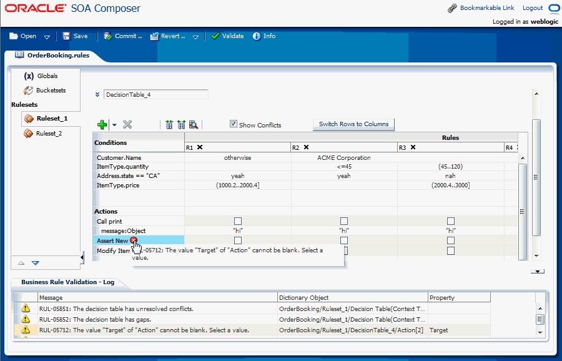Remove rule R1 using its X
The width and height of the screenshot is (562, 361).
tap(200, 147)
